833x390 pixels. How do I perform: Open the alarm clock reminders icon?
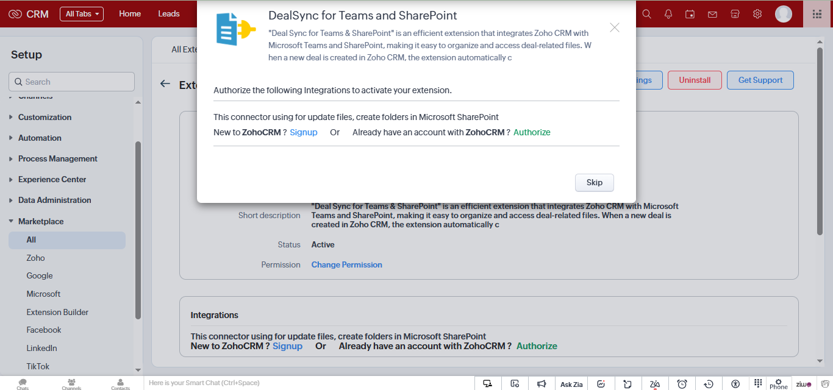pos(682,383)
